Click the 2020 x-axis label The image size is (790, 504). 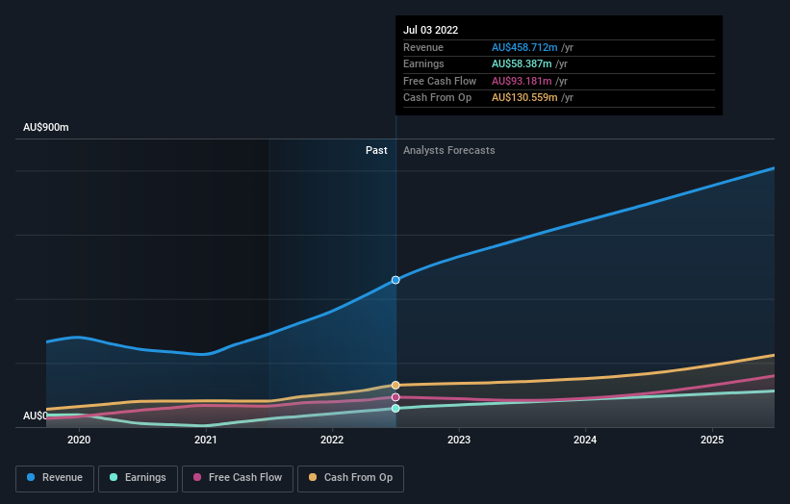[x=79, y=440]
